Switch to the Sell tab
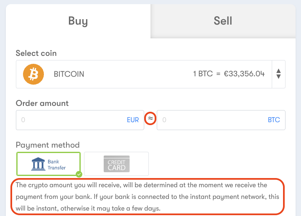This screenshot has width=301, height=216. 223,21
